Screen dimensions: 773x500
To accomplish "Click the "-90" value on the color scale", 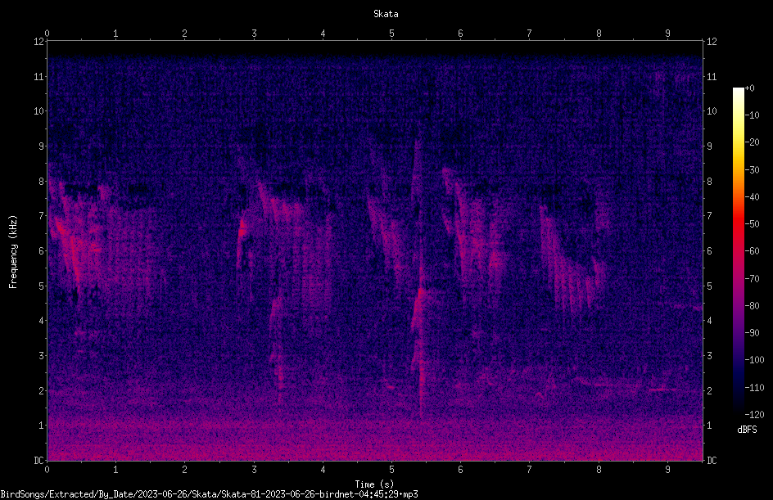I will click(x=752, y=333).
